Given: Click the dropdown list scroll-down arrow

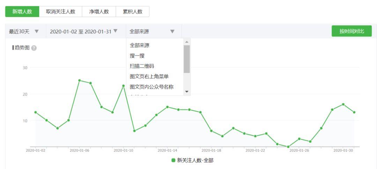Looking at the screenshot, I should click(187, 91).
